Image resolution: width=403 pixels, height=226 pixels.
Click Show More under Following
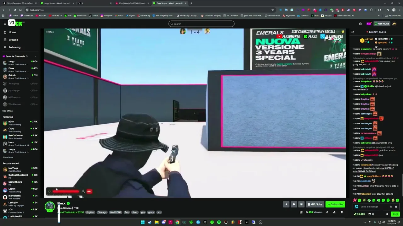pos(8,157)
